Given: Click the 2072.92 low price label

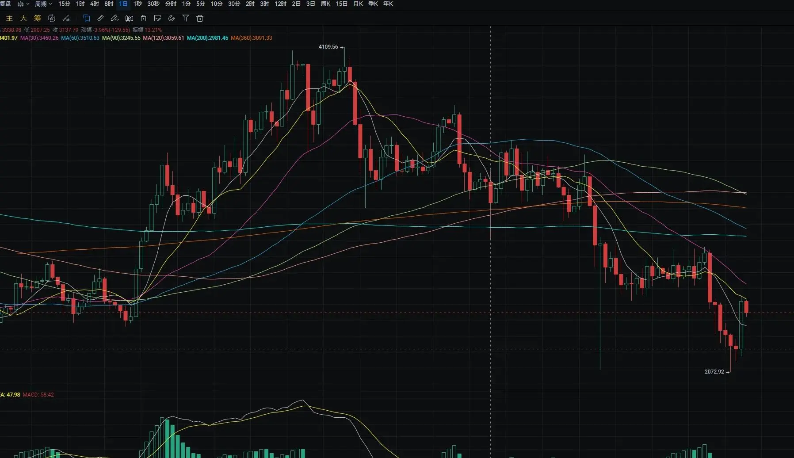Looking at the screenshot, I should [x=714, y=372].
